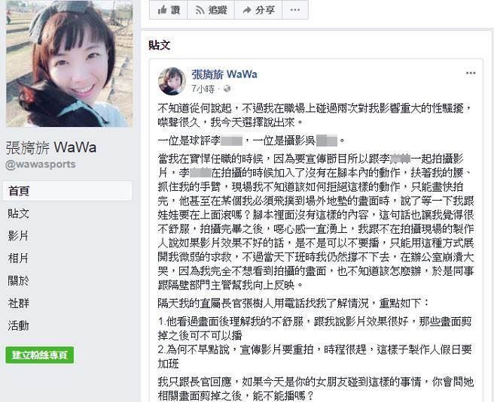The image size is (494, 402).
Task: Select 首頁 in the left sidebar
Action: (x=68, y=191)
